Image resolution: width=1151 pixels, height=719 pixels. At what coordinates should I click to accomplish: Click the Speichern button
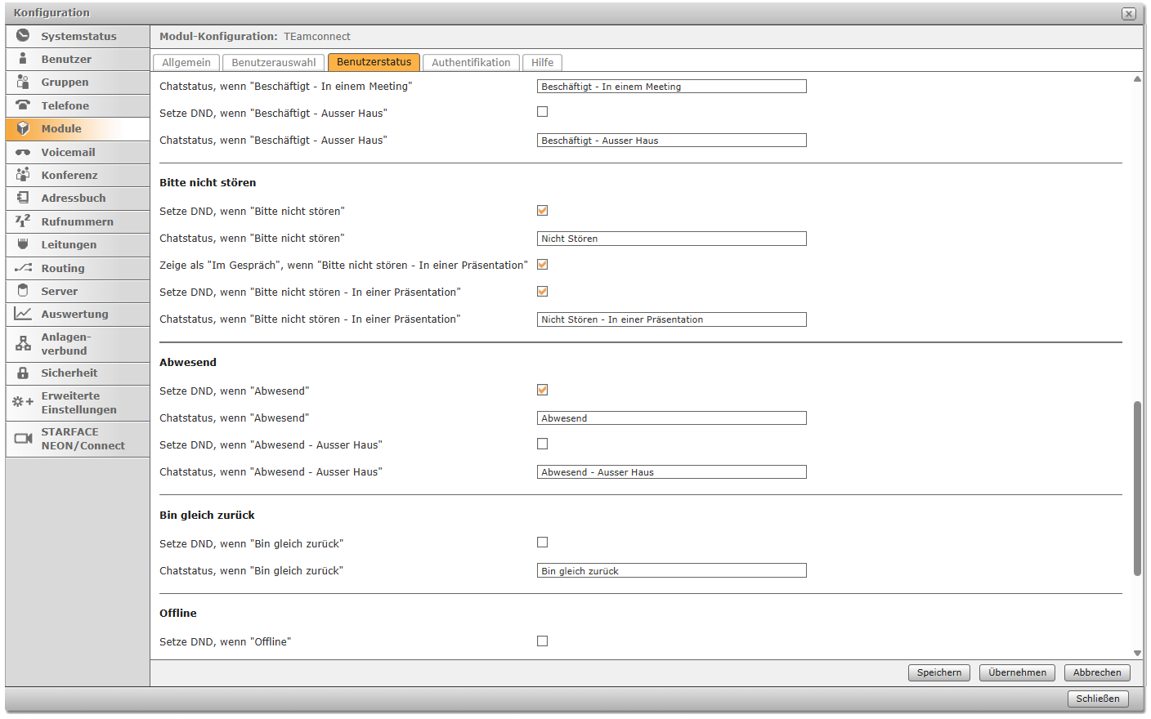tap(939, 672)
